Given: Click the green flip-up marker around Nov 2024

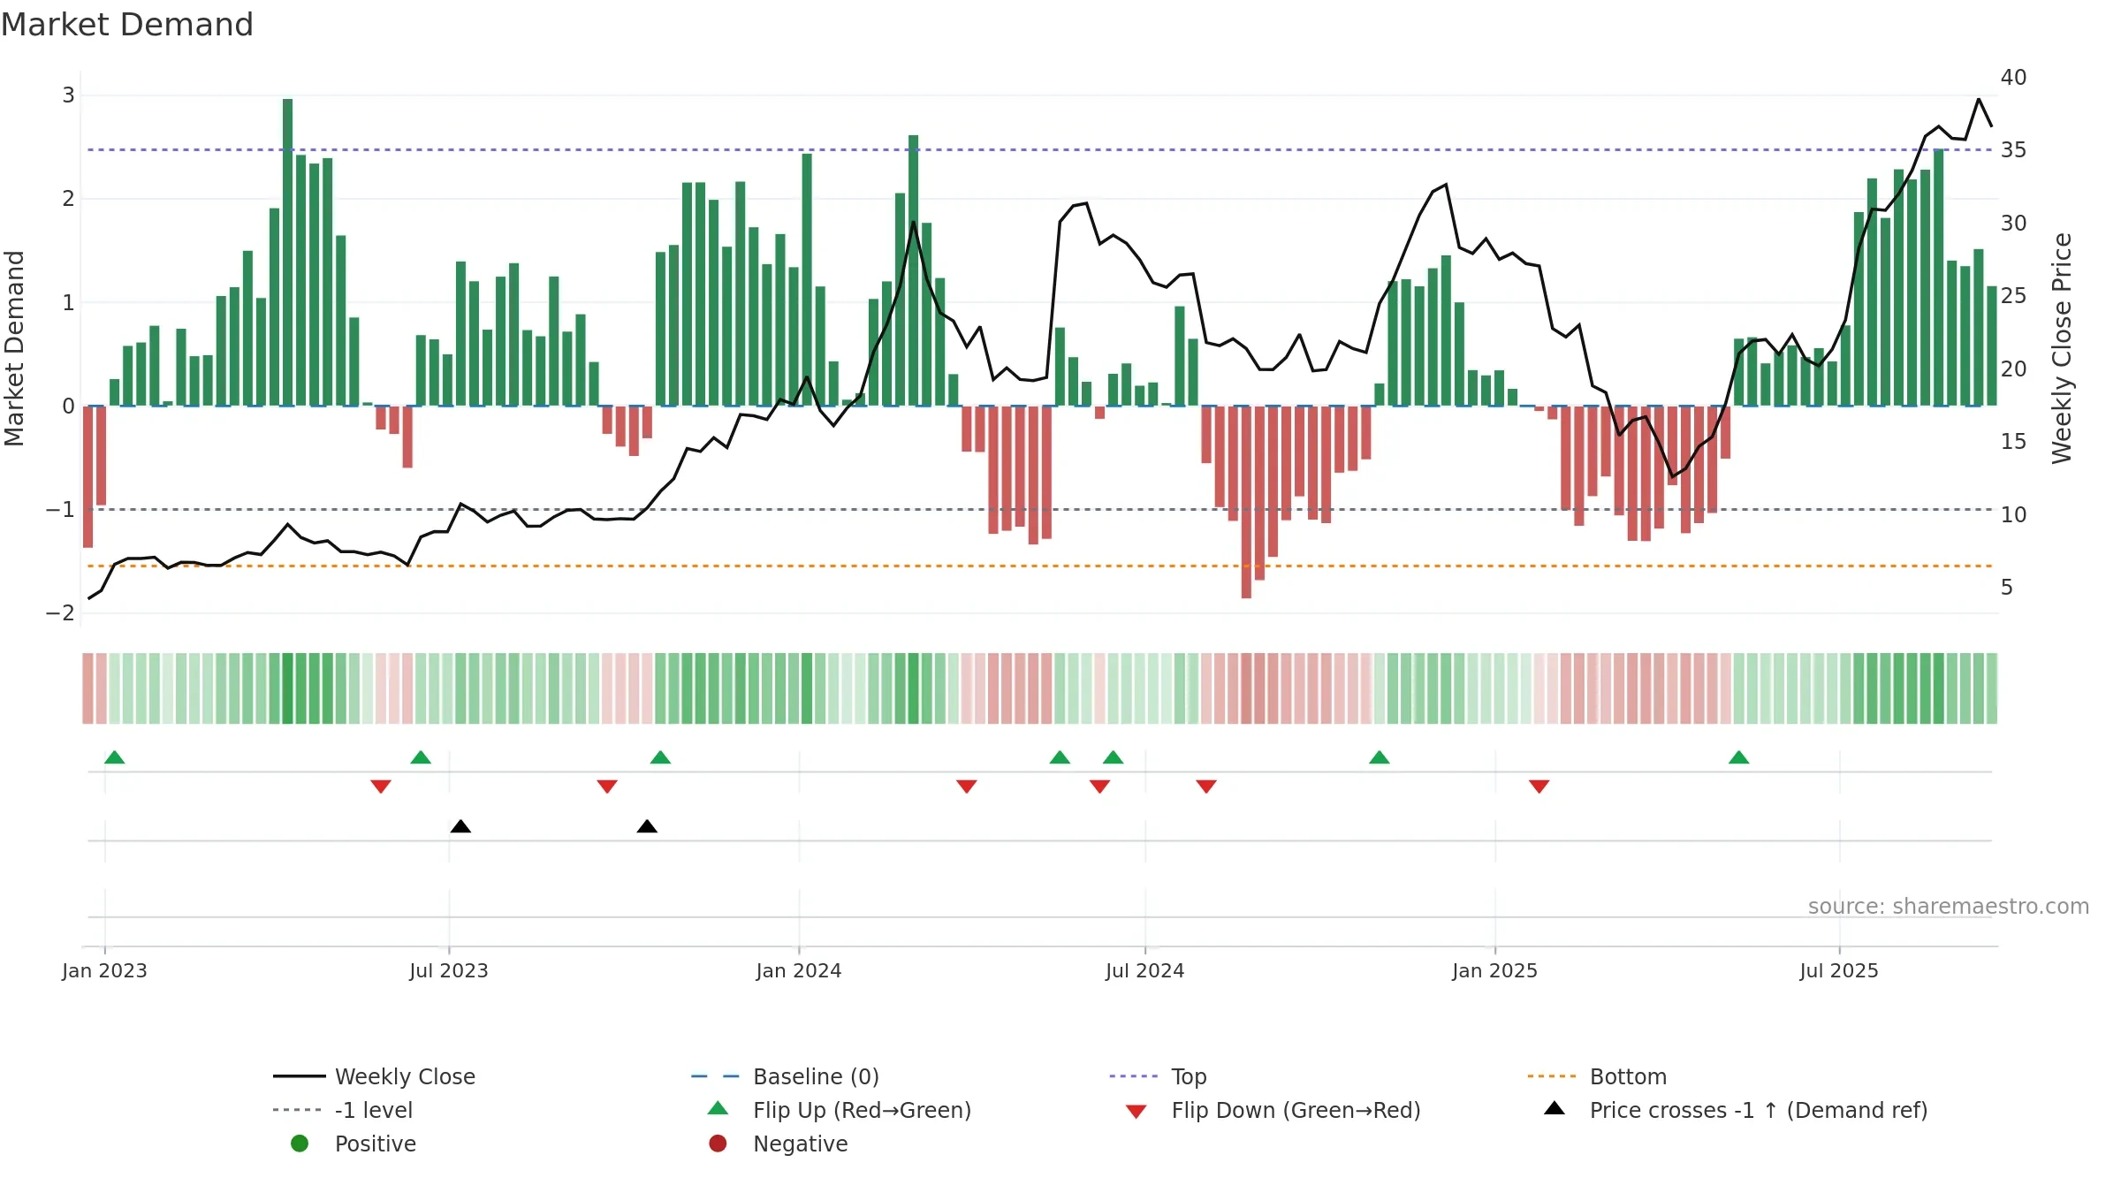Looking at the screenshot, I should (x=1380, y=757).
